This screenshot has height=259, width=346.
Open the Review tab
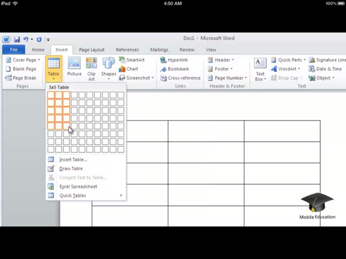click(187, 49)
